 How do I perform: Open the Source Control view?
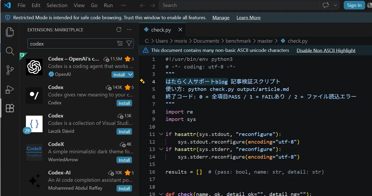coord(10,70)
